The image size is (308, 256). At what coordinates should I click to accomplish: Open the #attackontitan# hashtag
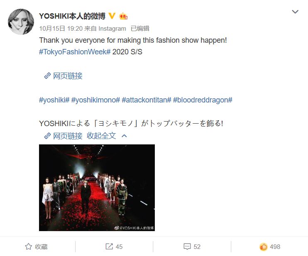[x=147, y=100]
